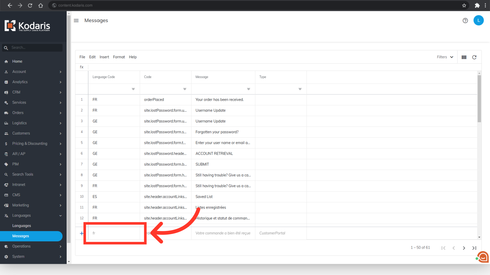This screenshot has height=275, width=490.
Task: Open the Languages sub-item link
Action: [x=21, y=226]
